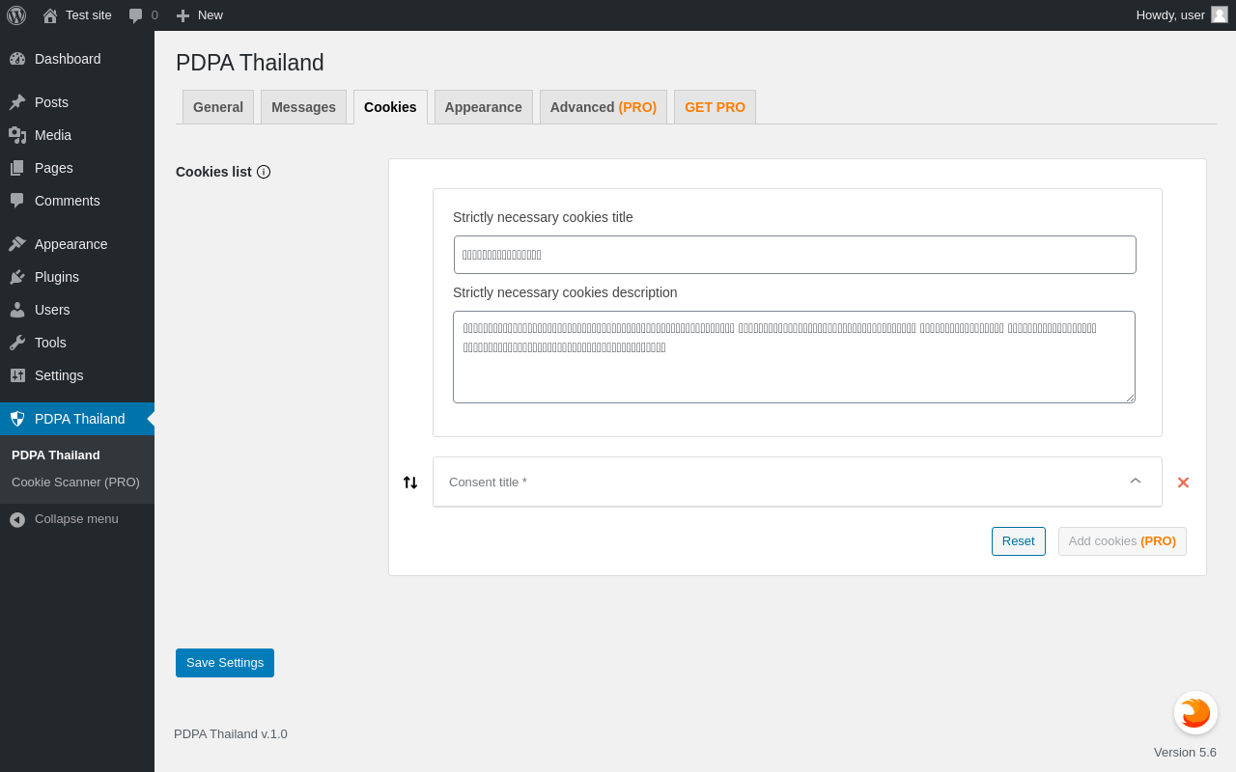Open the WordPress logo menu

pos(16,15)
